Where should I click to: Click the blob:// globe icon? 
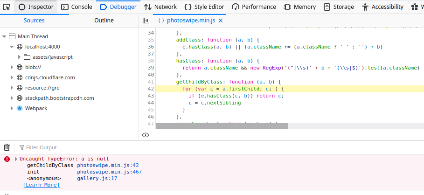coord(20,67)
